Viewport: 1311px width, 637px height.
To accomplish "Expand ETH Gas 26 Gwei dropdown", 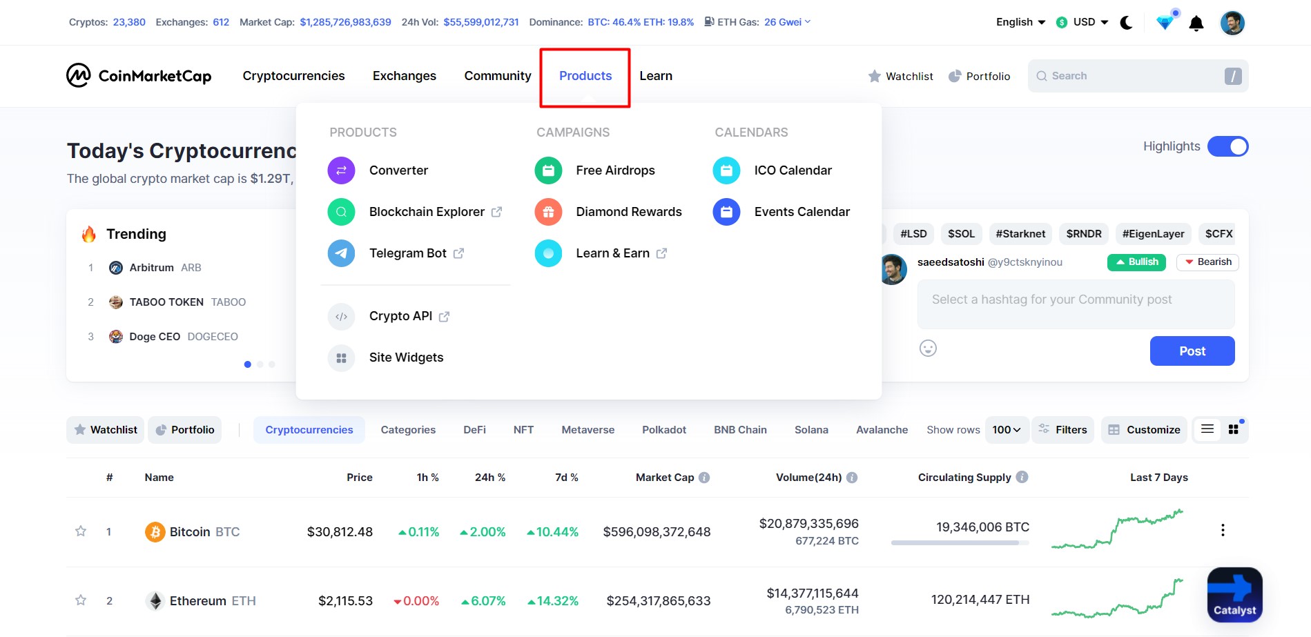I will (787, 22).
